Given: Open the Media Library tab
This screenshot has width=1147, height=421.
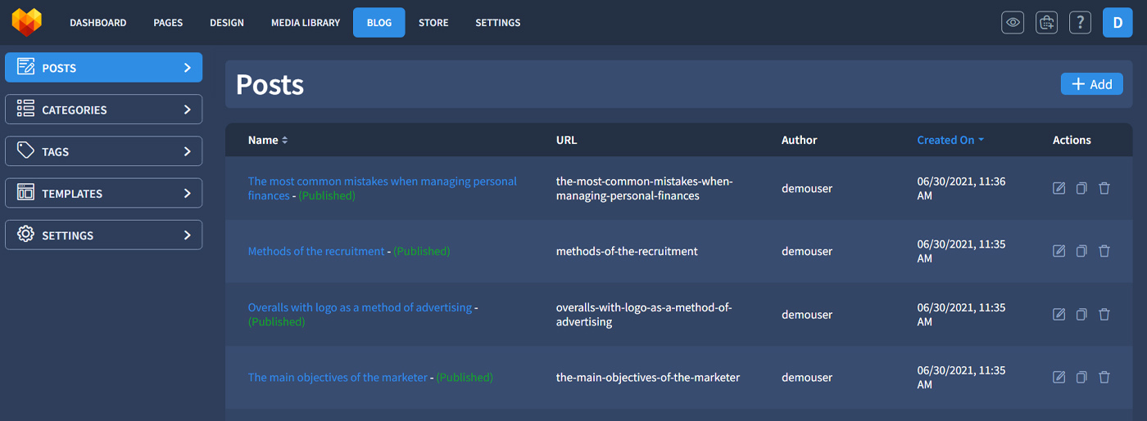Looking at the screenshot, I should point(305,23).
